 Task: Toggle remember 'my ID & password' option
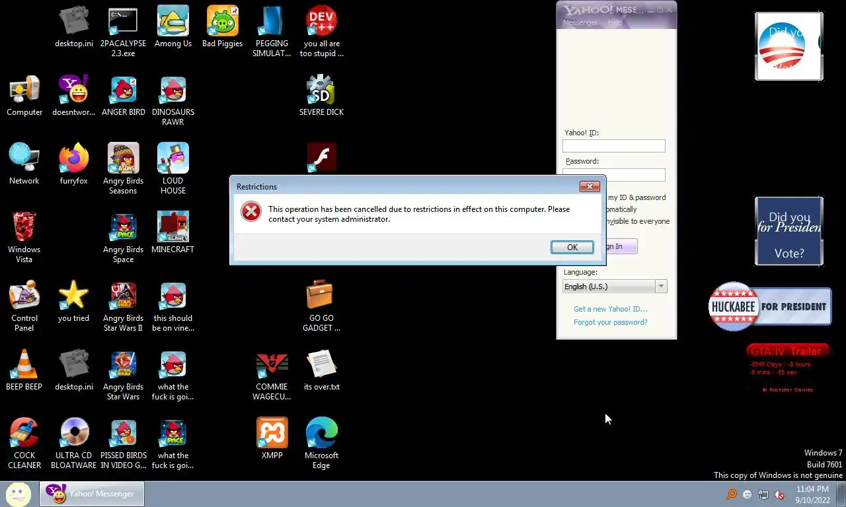636,197
